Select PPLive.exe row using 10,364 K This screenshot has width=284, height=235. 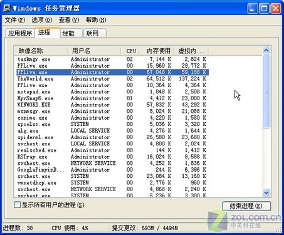112,85
